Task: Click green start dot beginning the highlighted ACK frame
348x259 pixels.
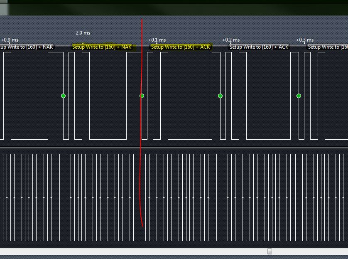Action: click(142, 96)
